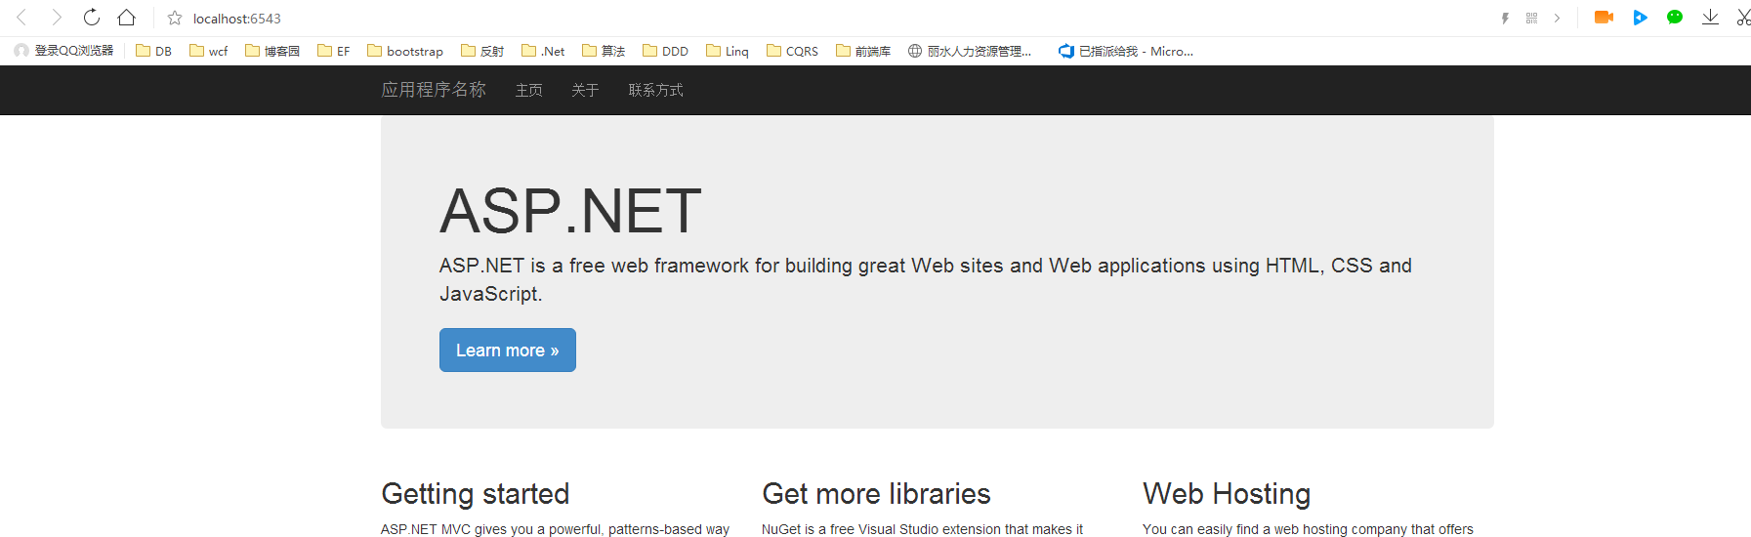Screen dimensions: 1751x537
Task: Open the green WeChat extension icon
Action: [1675, 18]
